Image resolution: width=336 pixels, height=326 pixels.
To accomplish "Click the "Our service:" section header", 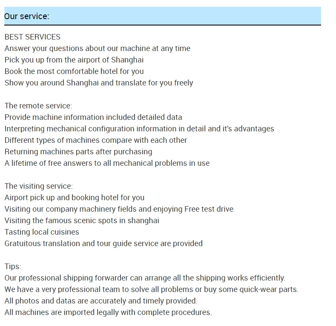I will tap(27, 16).
